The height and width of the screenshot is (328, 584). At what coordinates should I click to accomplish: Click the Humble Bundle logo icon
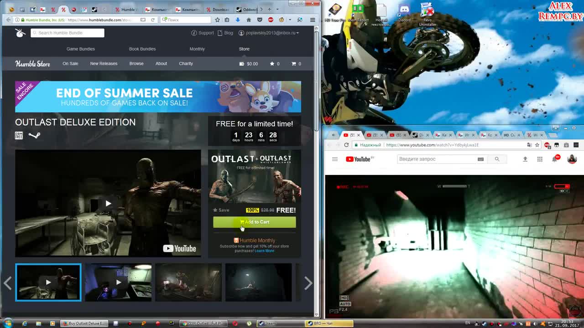pos(20,33)
